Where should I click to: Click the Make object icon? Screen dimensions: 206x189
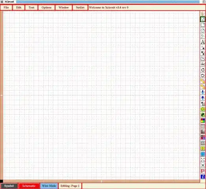click(x=203, y=104)
